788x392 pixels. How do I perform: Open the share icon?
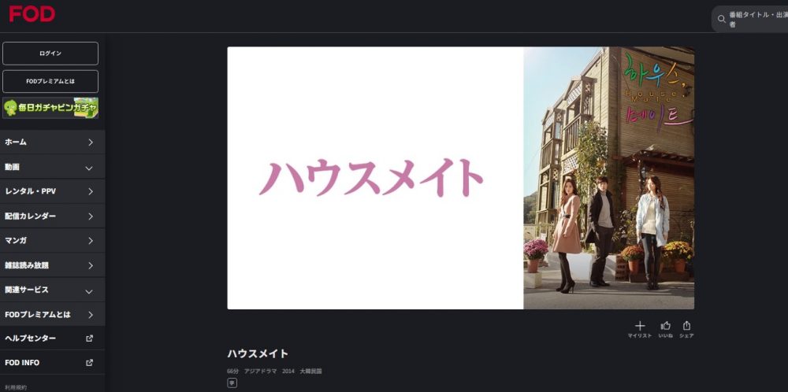click(x=686, y=326)
